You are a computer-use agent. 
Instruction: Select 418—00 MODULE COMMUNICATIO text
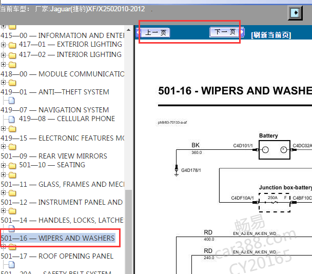pos(63,74)
